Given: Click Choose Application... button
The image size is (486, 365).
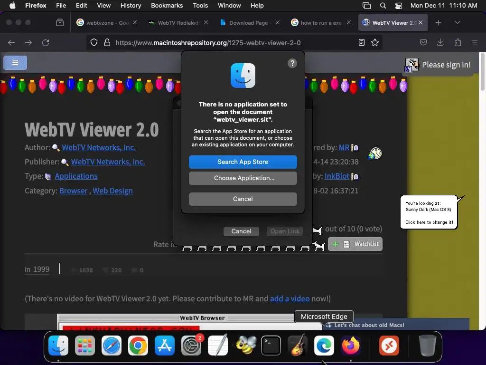Looking at the screenshot, I should point(243,178).
